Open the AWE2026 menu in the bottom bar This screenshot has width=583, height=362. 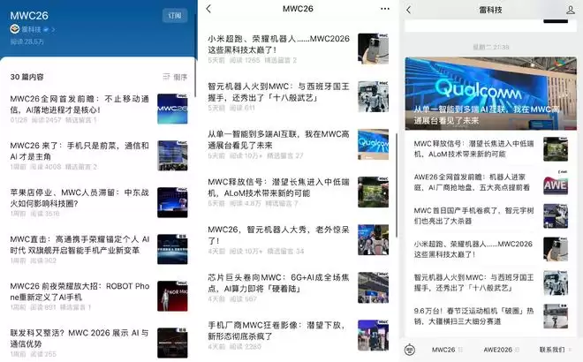point(501,350)
